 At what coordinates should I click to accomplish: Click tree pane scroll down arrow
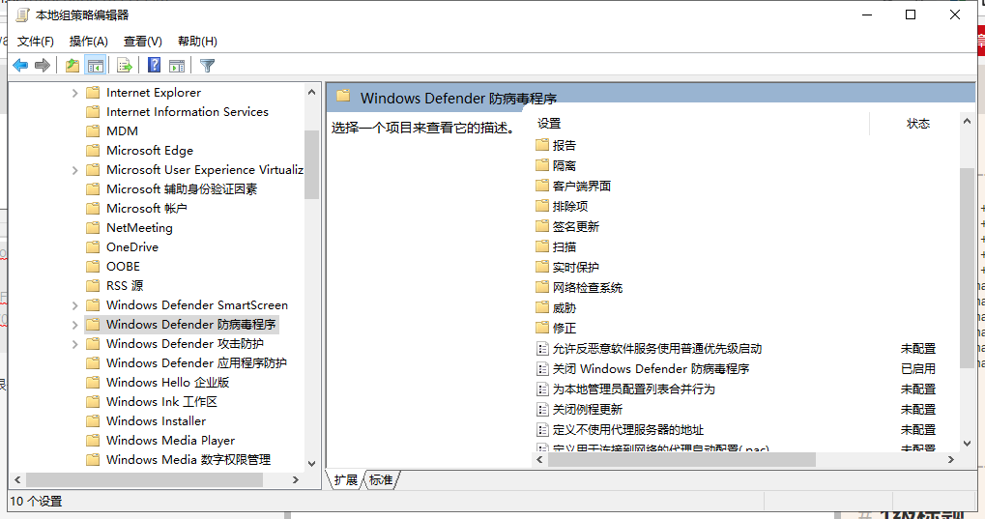pos(311,464)
